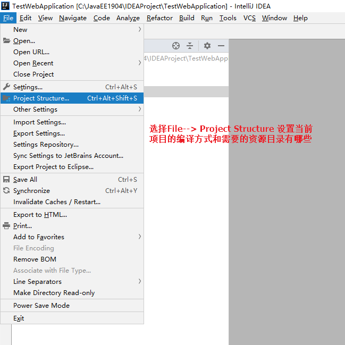Open the project panel gear settings icon
Viewport: 345px width, 345px height.
click(207, 46)
